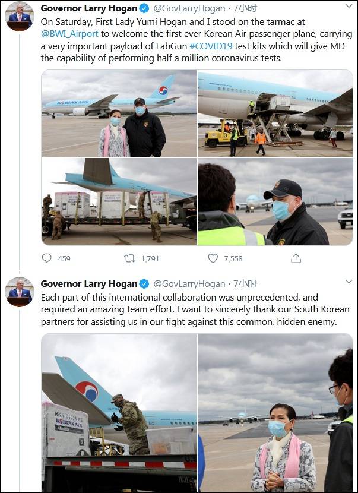Open the @BWI_Airport mention link
The image size is (358, 493).
[x=66, y=33]
